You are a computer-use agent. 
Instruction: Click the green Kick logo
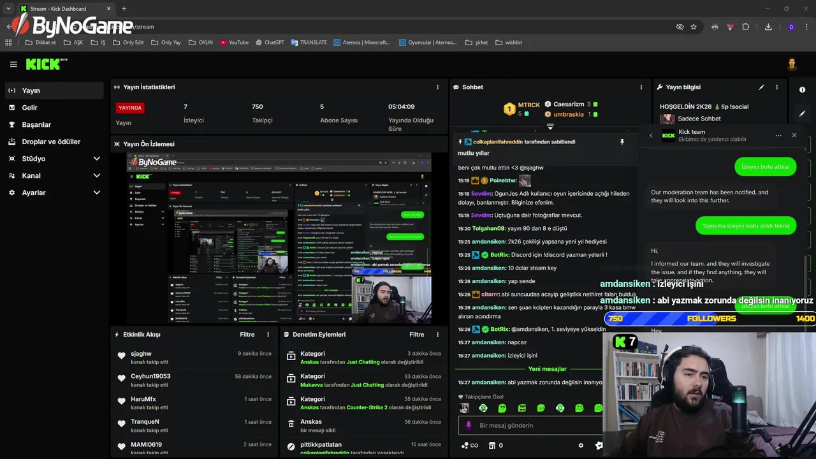tap(46, 64)
